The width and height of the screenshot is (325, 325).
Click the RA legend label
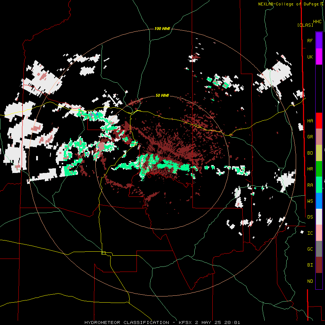tap(310, 185)
